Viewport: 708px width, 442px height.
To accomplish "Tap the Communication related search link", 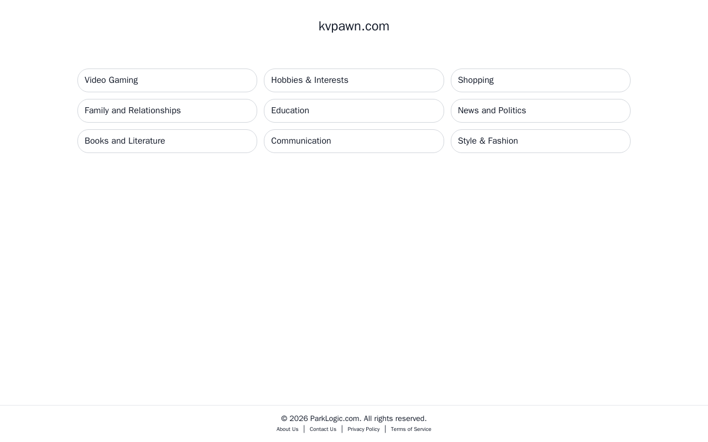I will tap(354, 141).
